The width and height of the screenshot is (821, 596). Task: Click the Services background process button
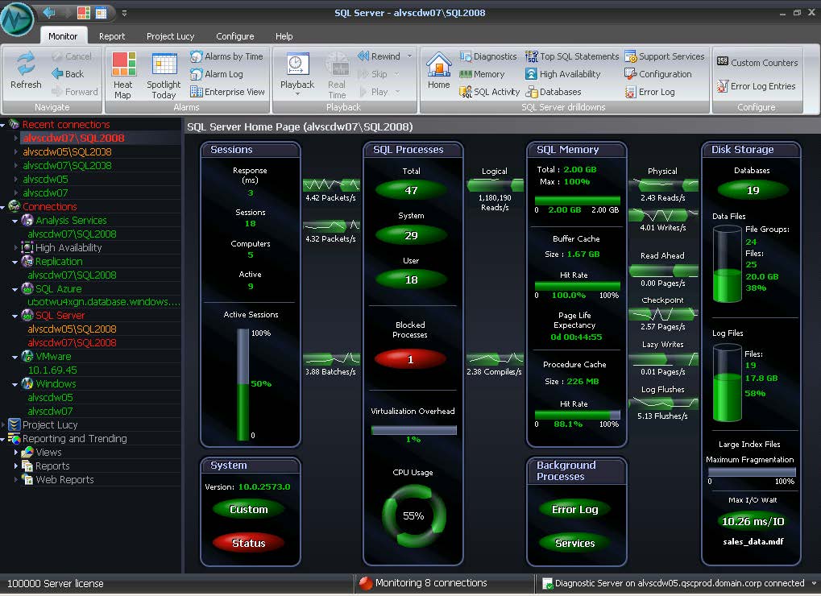(x=575, y=543)
